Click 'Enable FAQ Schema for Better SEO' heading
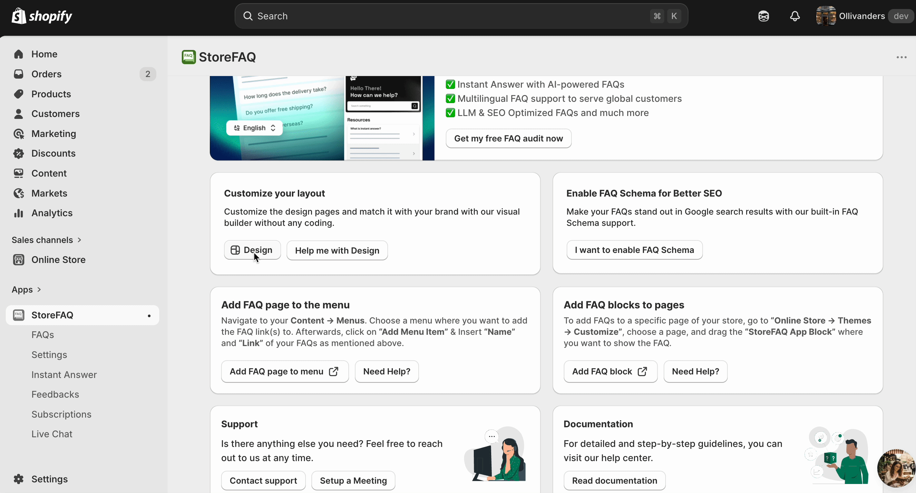The width and height of the screenshot is (916, 493). click(644, 193)
